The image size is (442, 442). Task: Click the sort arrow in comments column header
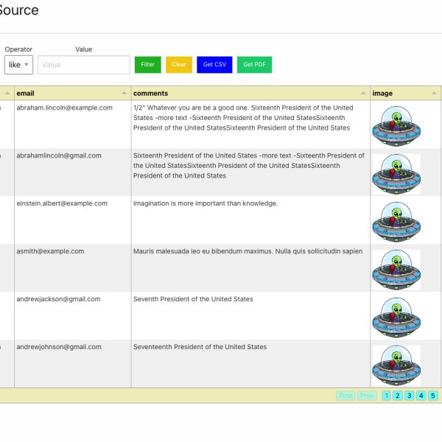(x=363, y=94)
